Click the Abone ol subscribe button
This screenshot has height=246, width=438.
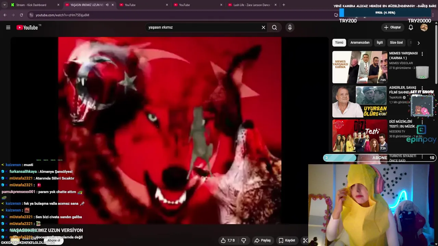tap(54, 241)
